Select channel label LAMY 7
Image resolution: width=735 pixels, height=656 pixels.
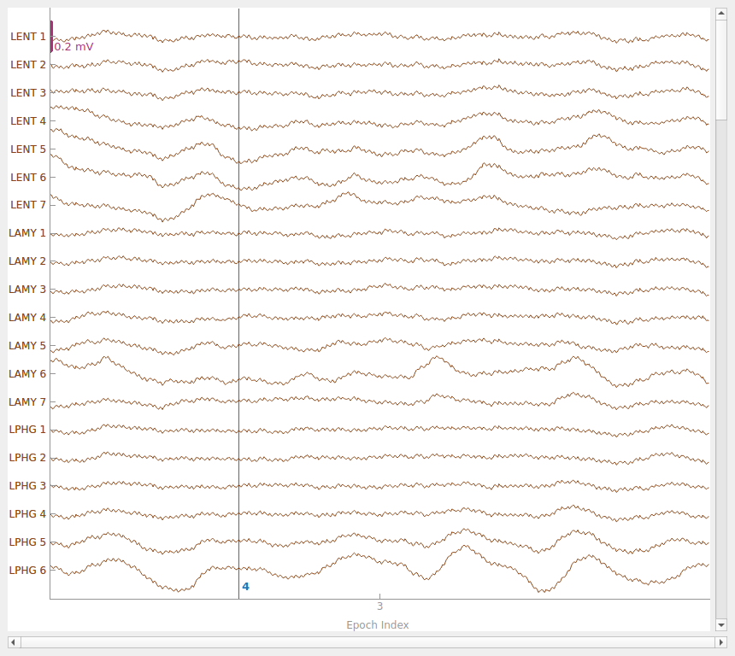pos(27,401)
